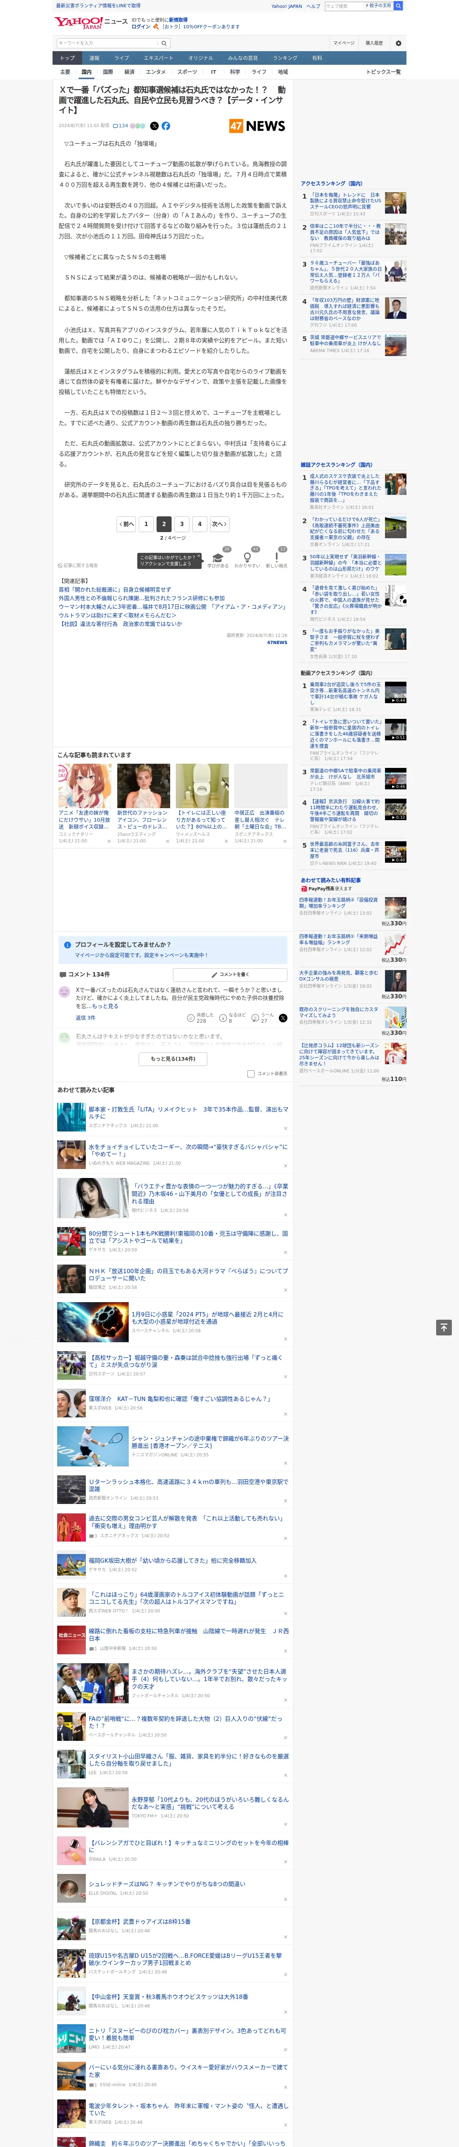React with わかりやすい lightbulb icon

[x=247, y=558]
